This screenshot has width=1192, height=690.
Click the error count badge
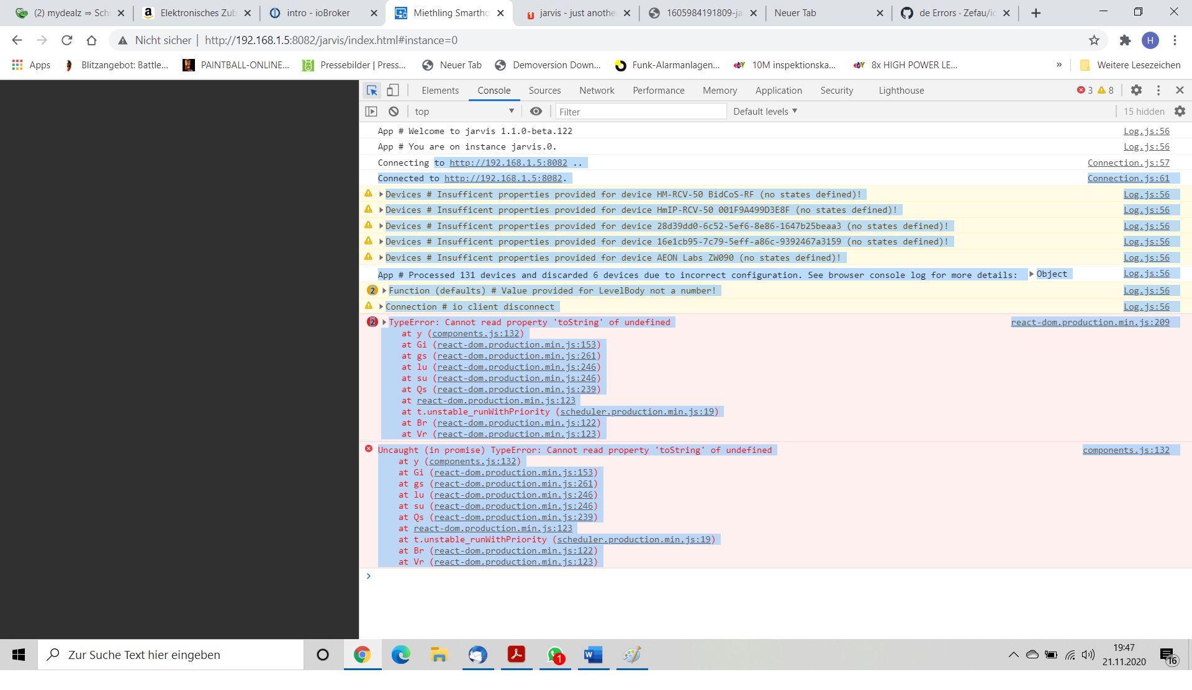click(1085, 91)
